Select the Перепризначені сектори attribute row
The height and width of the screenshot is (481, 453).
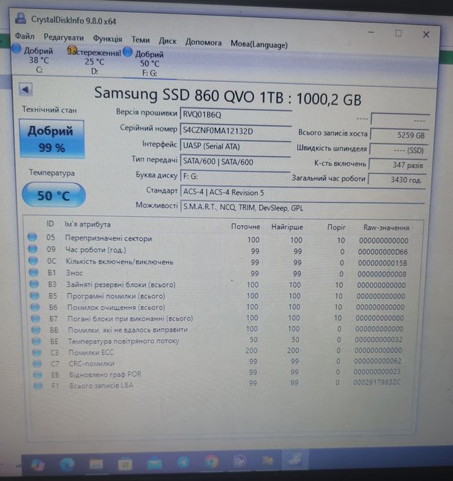[x=219, y=239]
